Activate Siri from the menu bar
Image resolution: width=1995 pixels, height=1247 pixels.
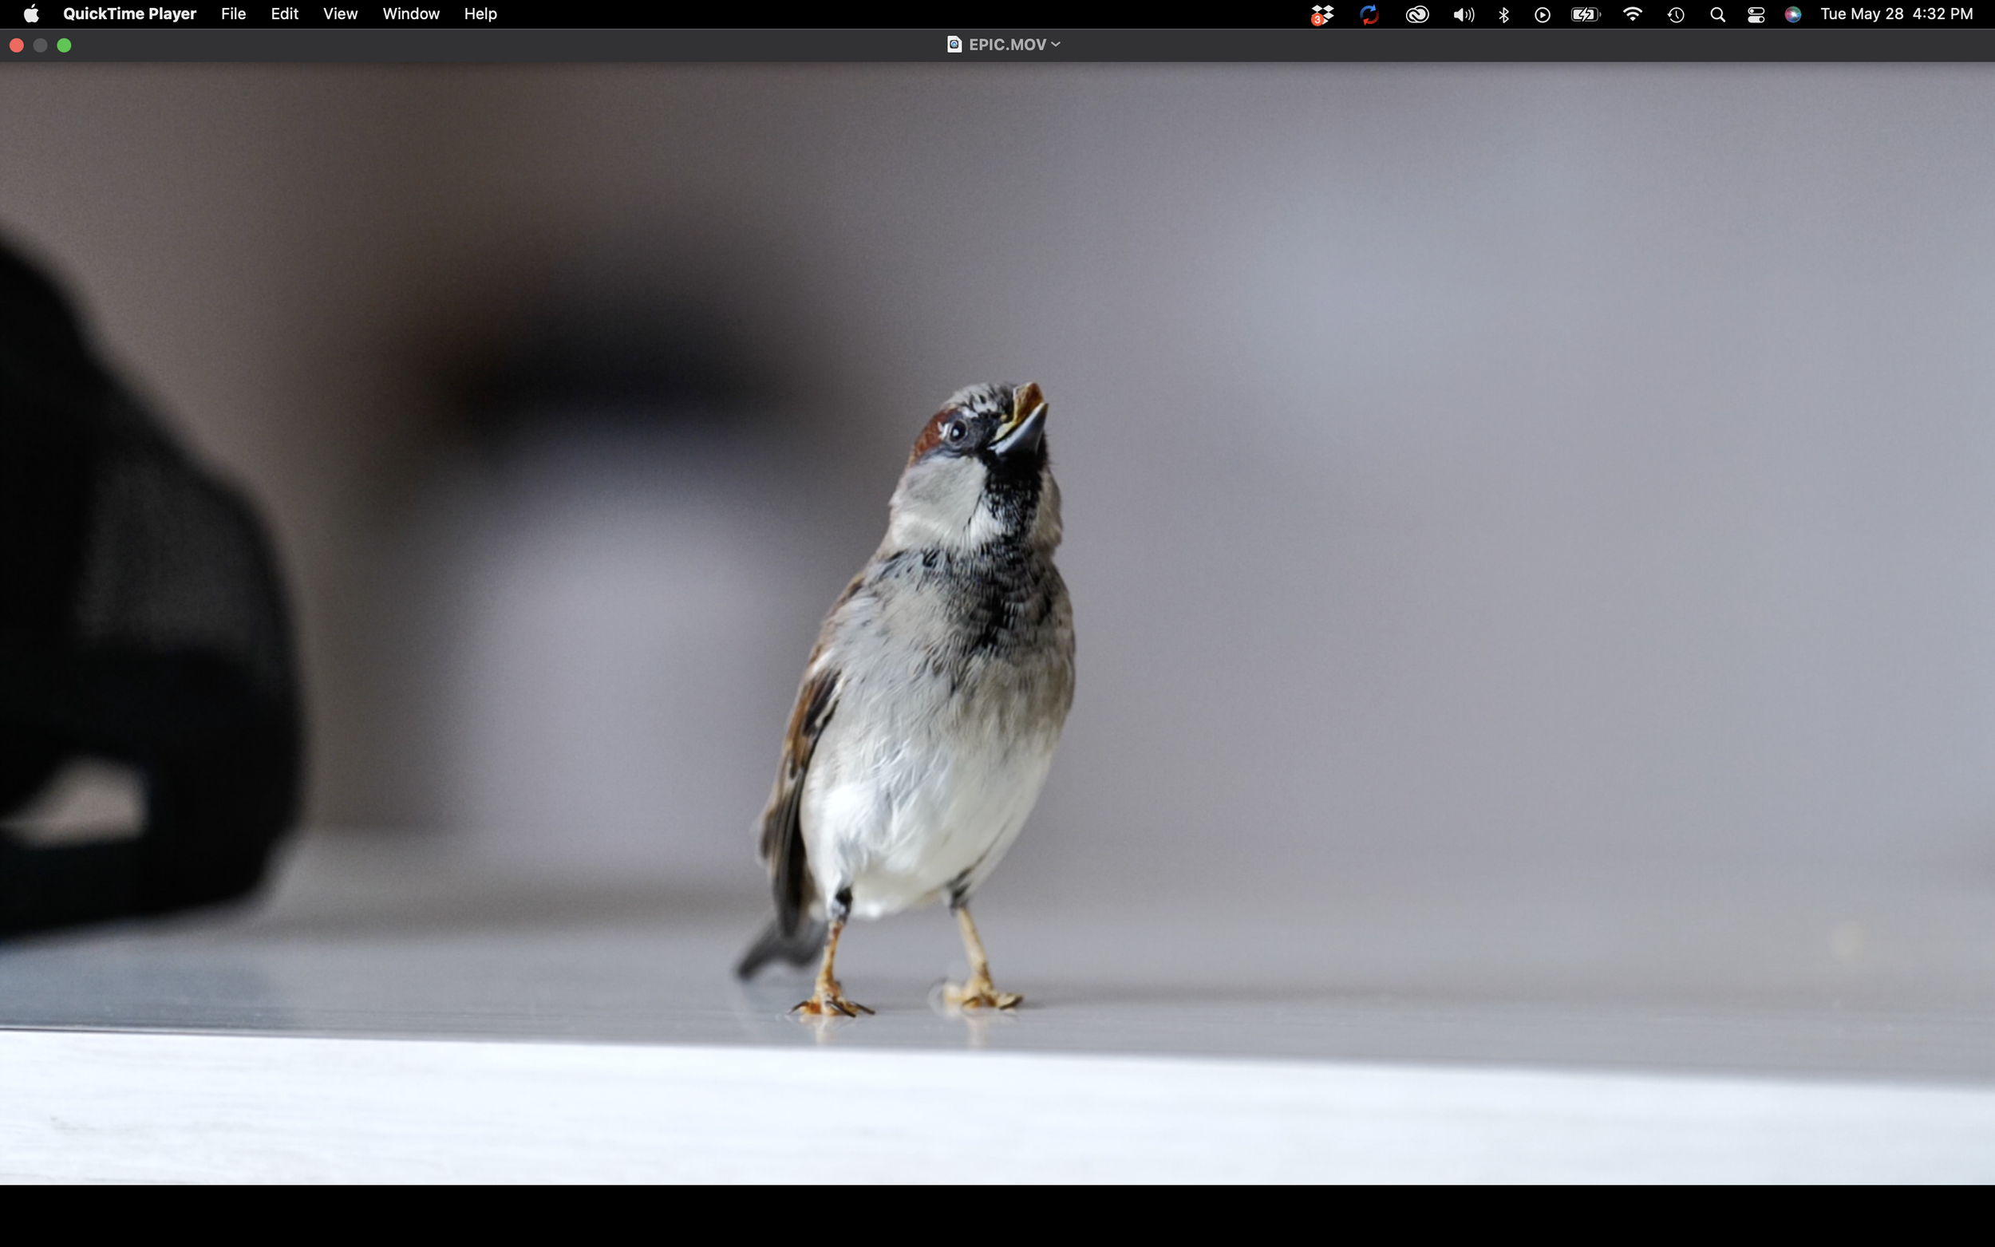pyautogui.click(x=1792, y=14)
